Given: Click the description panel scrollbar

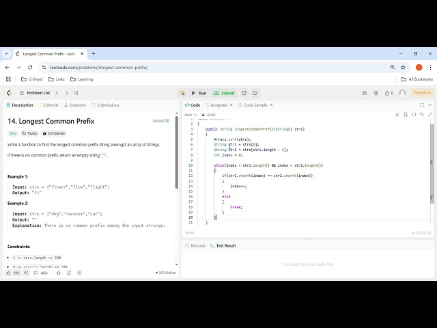Looking at the screenshot, I should pos(177,152).
